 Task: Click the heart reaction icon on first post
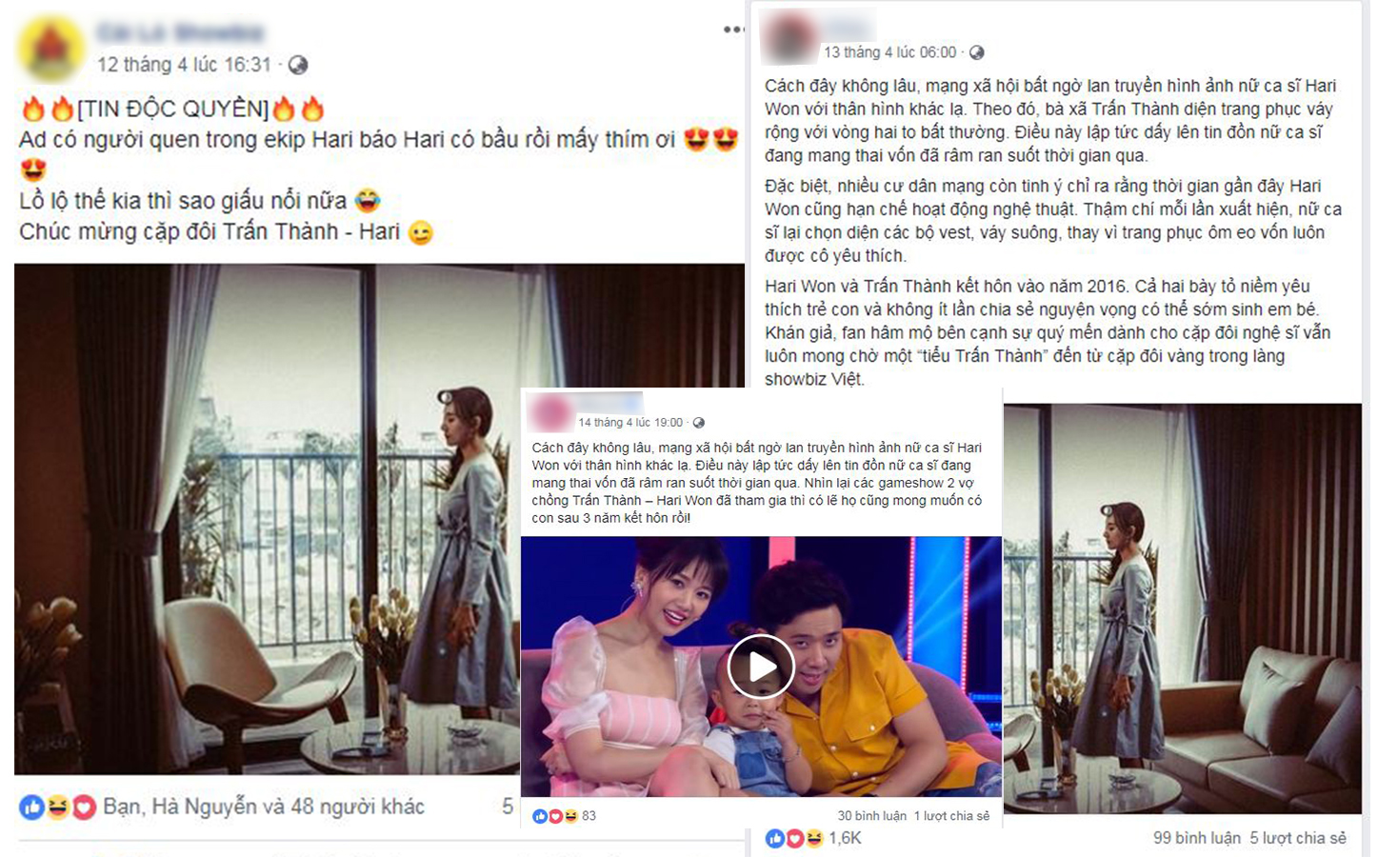coord(84,807)
